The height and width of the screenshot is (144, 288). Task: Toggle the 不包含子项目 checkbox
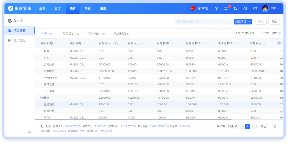coord(259,33)
